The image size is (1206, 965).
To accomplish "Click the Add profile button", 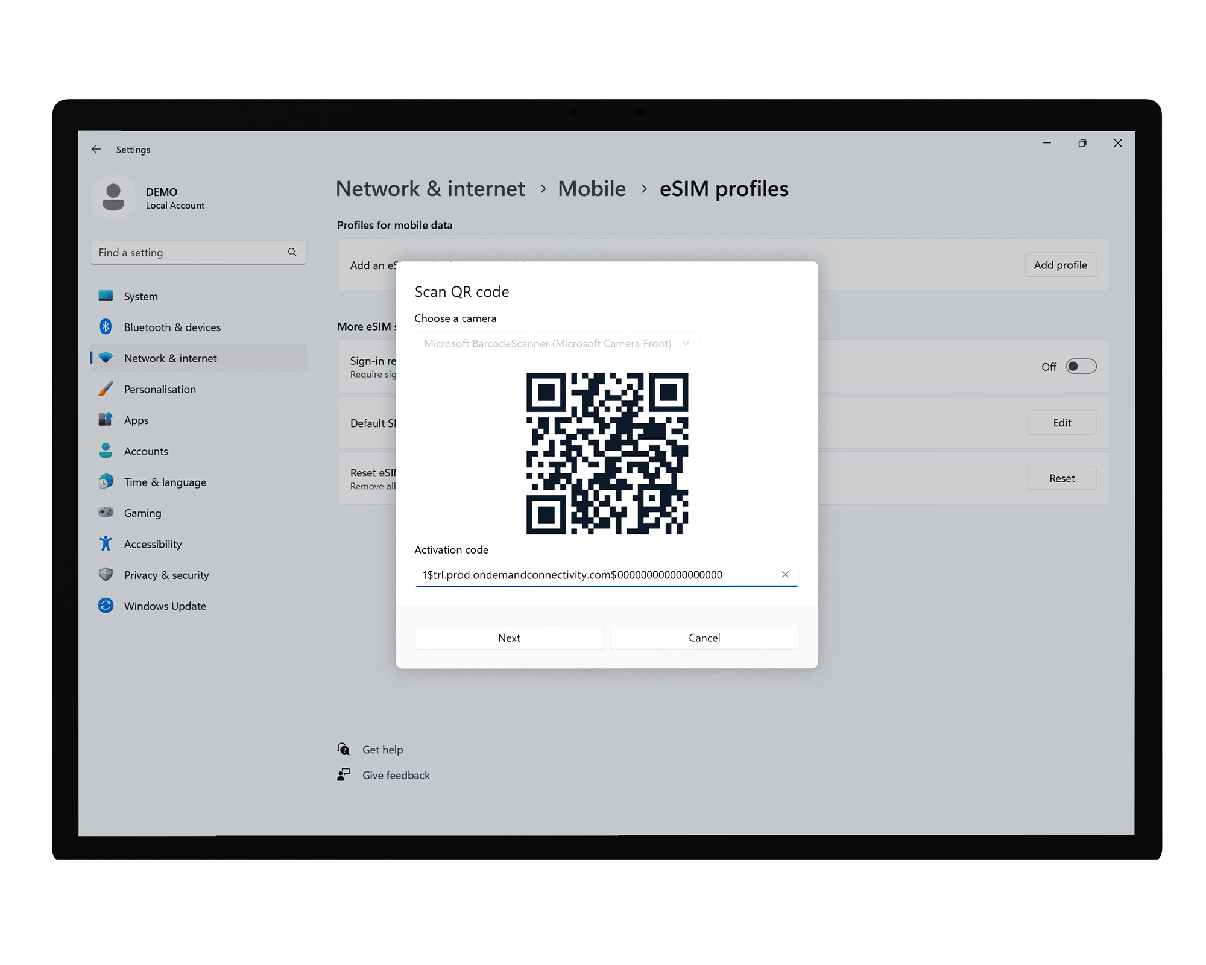I will tap(1060, 265).
